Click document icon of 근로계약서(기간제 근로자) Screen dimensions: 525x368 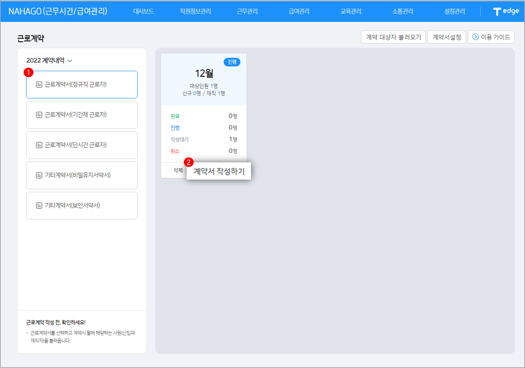coord(39,115)
